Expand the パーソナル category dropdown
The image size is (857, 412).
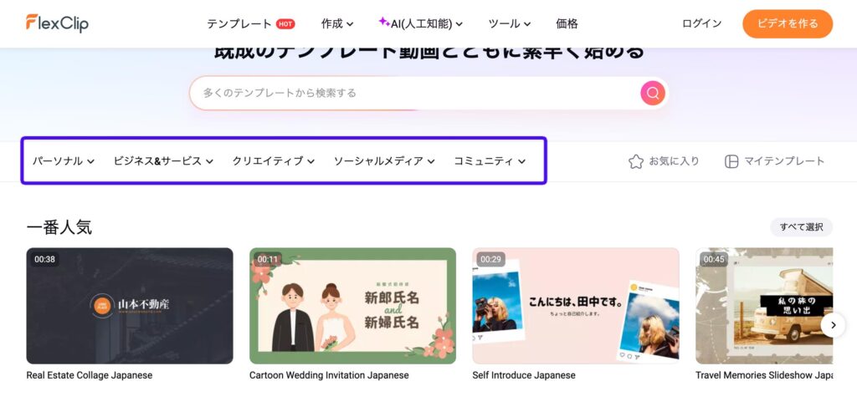(x=63, y=161)
